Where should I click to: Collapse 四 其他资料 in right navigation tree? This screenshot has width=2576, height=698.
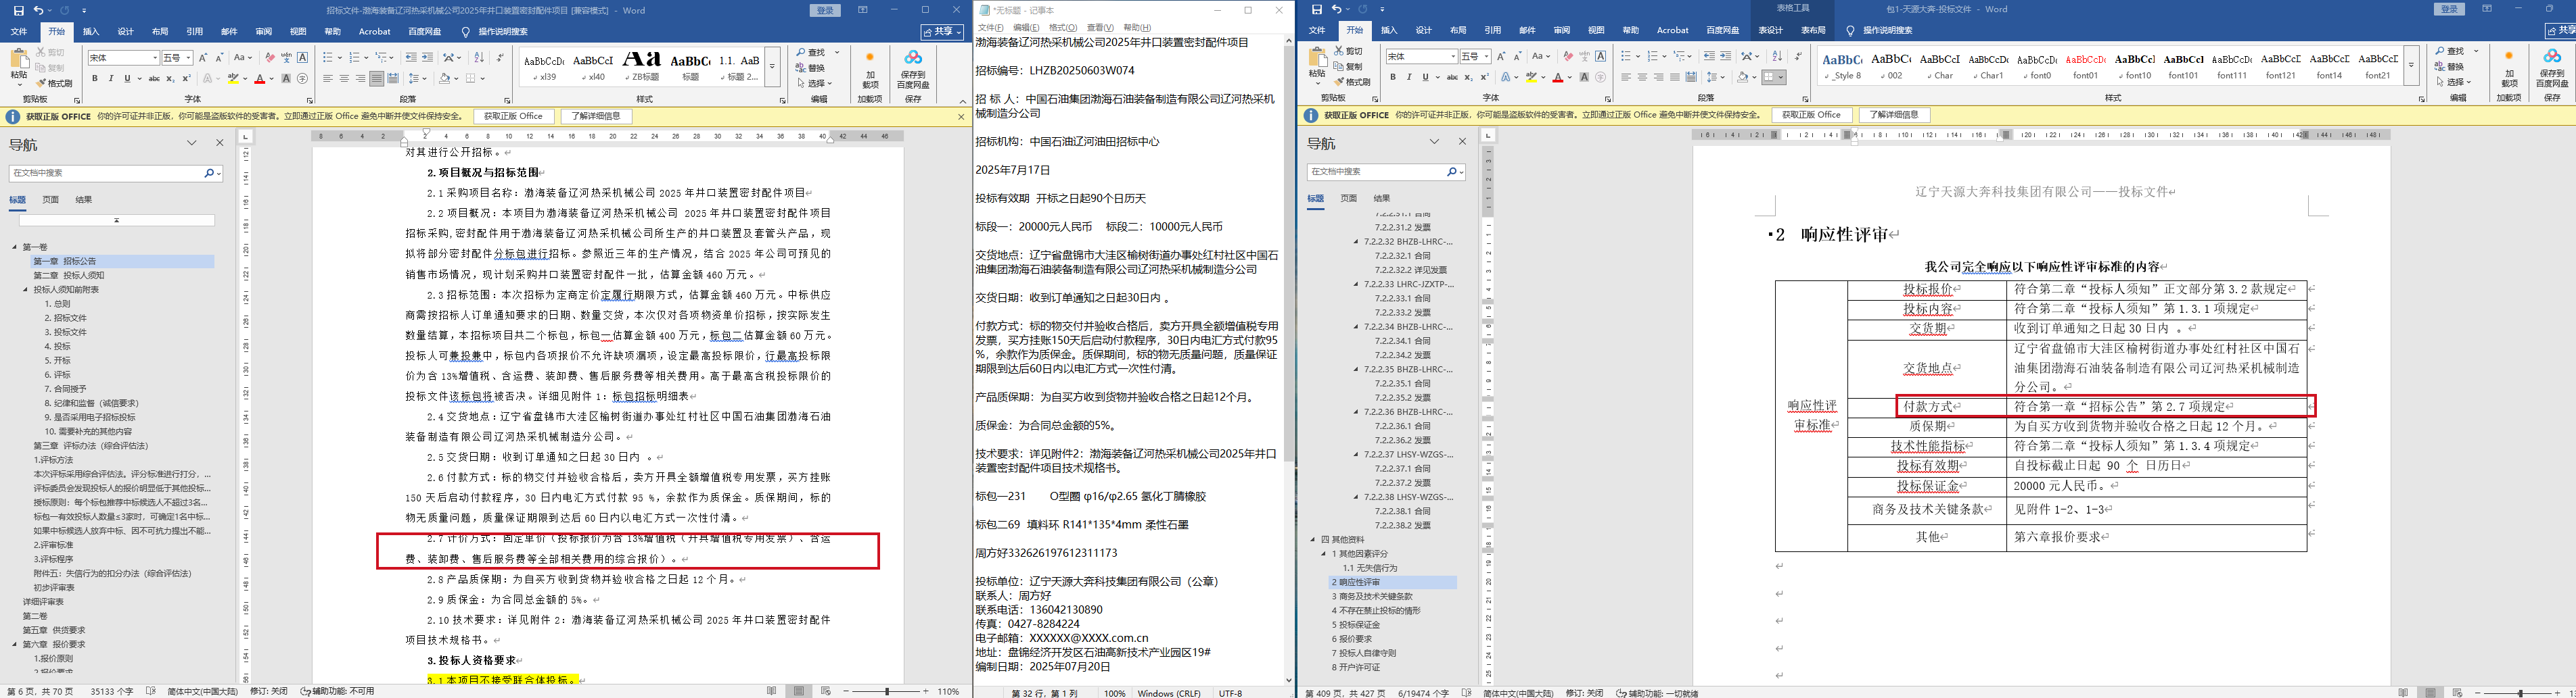point(1313,539)
